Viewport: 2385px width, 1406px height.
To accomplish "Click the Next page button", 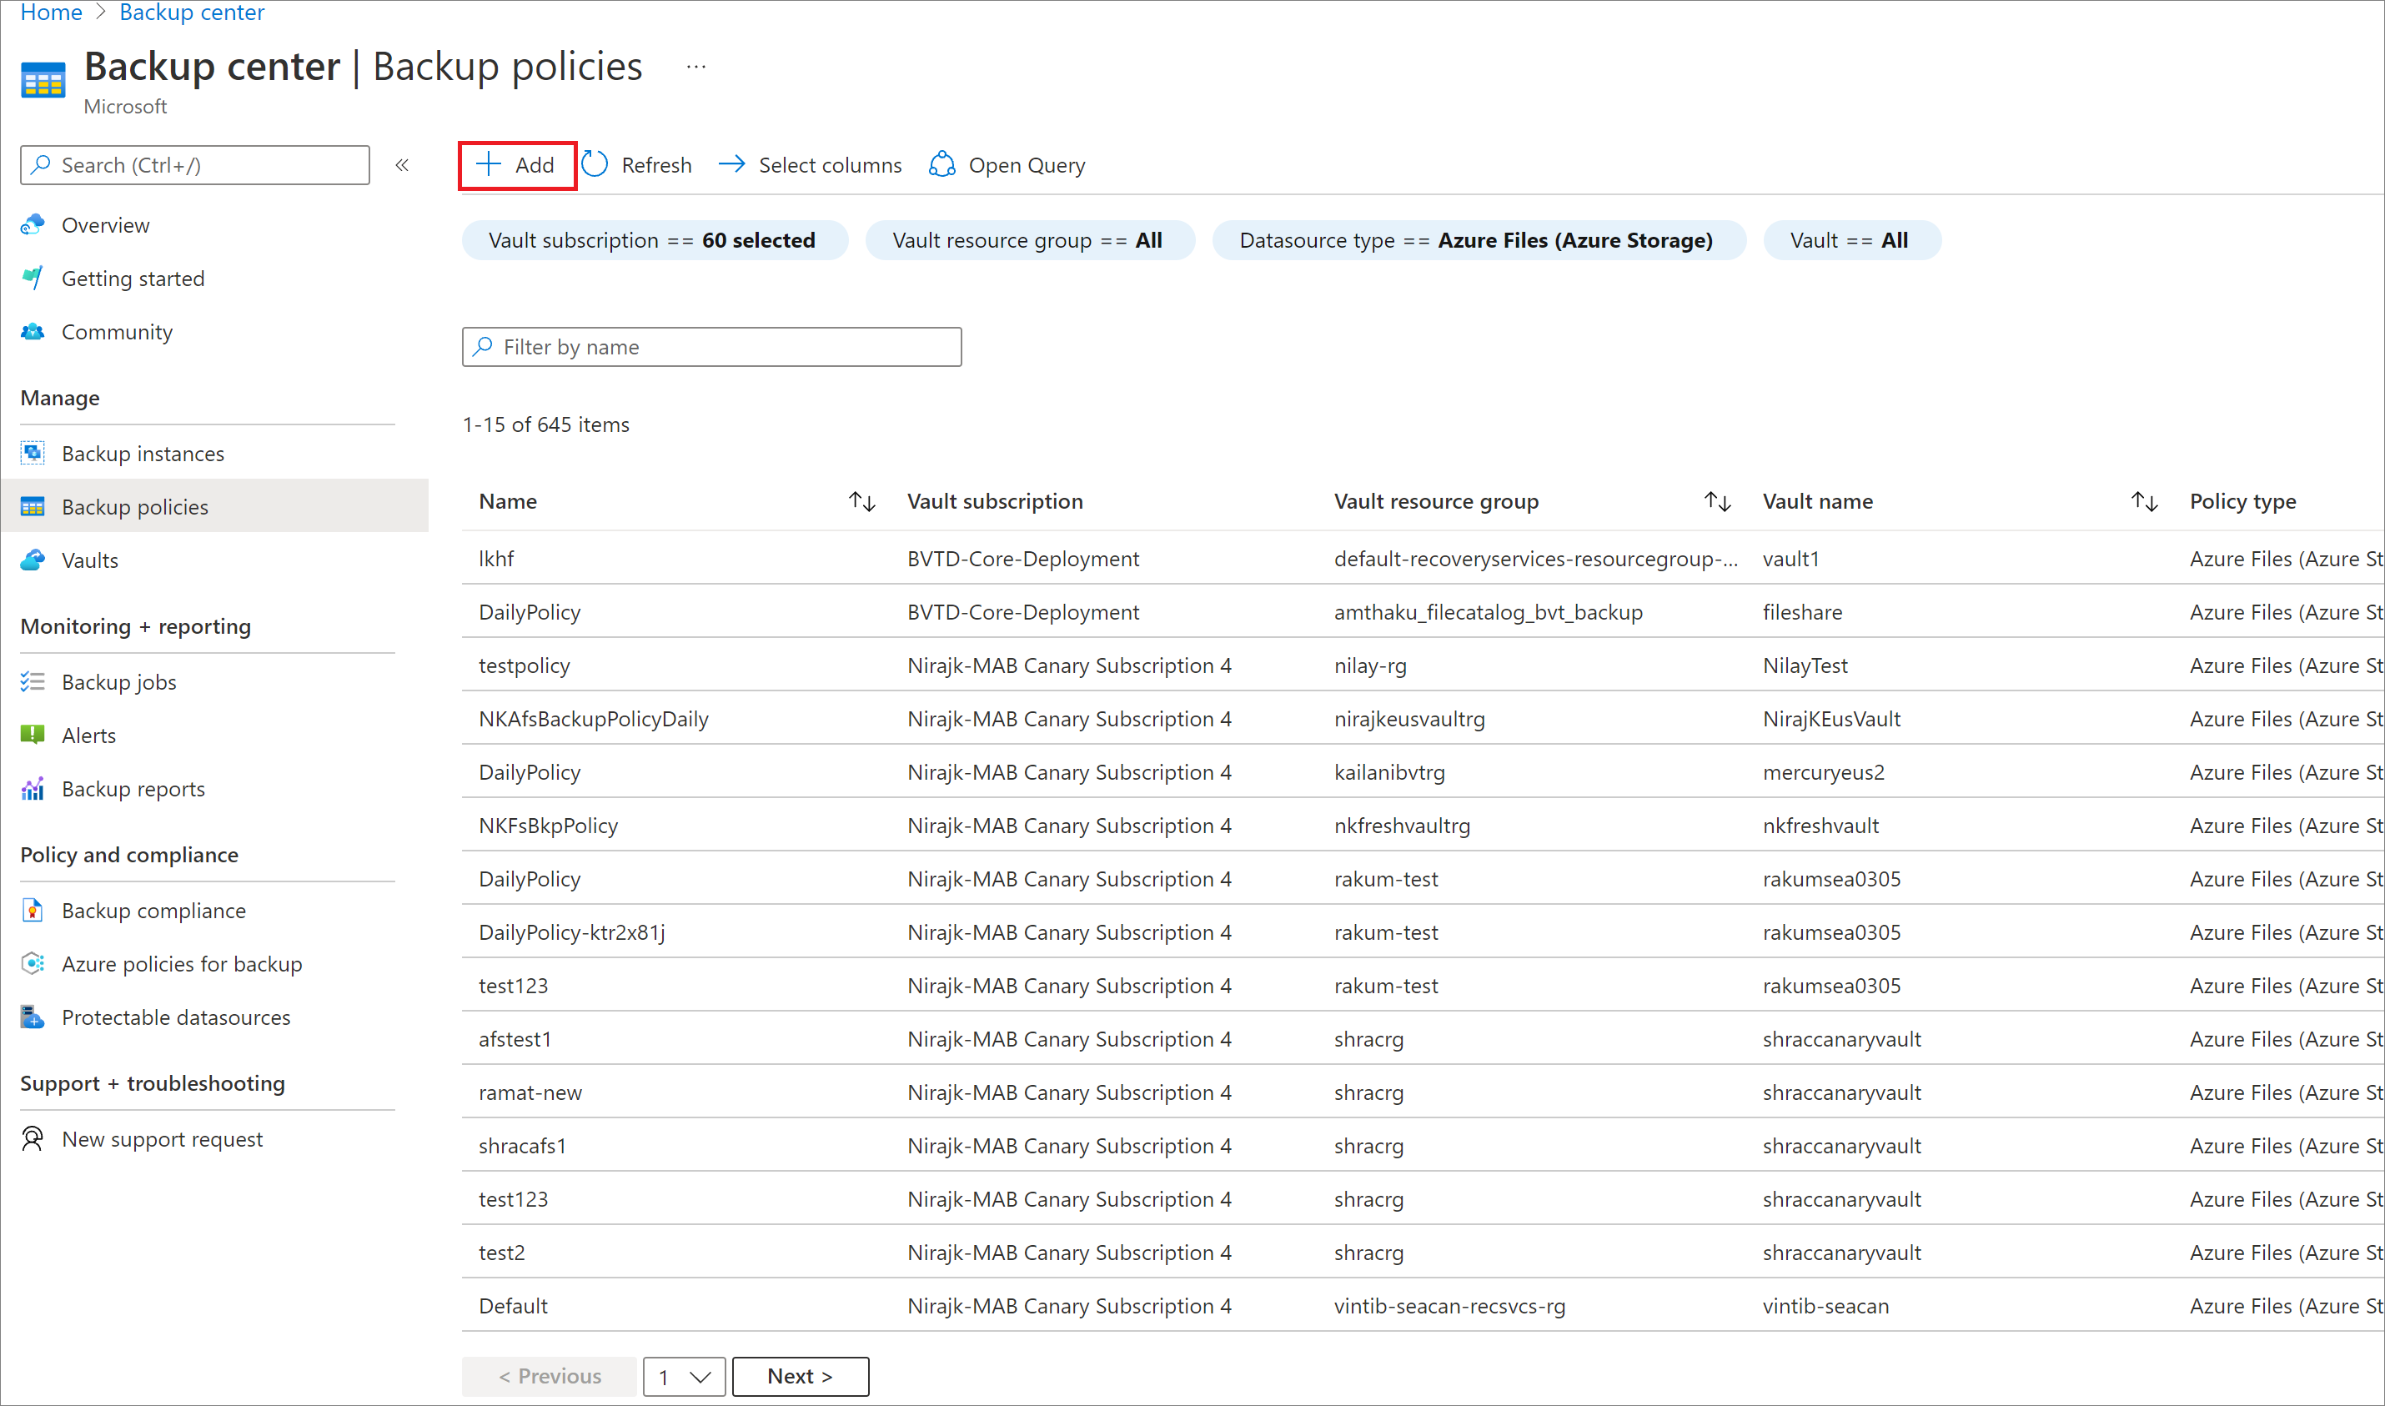I will [x=803, y=1374].
